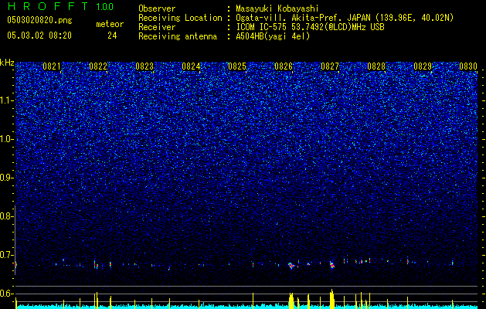486x309 pixels.
Task: Select the filename 0503020820.png
Action: click(x=39, y=20)
